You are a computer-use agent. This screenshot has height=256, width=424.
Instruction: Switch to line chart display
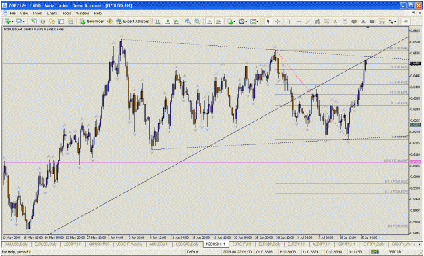tap(176, 22)
